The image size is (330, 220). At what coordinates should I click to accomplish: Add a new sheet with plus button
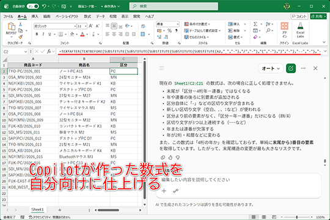(x=60, y=210)
